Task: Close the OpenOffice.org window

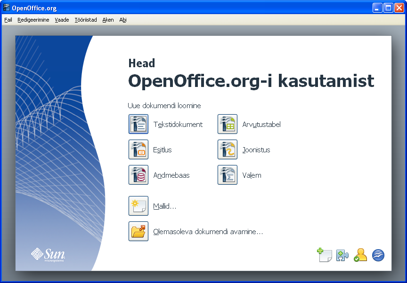Action: [x=399, y=8]
